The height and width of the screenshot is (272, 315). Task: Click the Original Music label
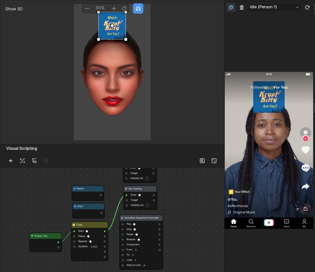(x=244, y=212)
